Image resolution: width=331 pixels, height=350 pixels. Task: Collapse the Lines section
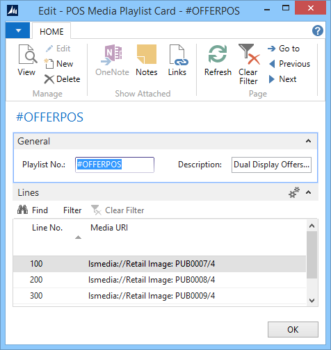308,192
